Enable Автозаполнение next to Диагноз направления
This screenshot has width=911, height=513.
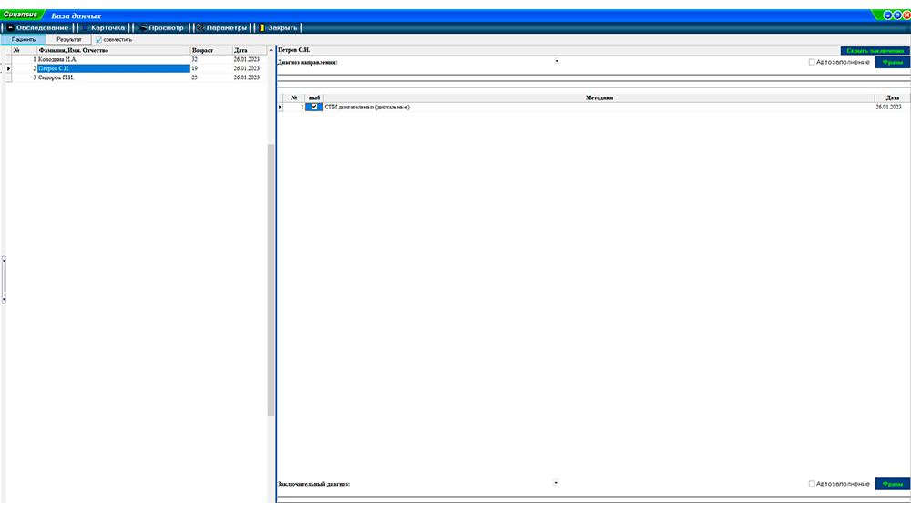(x=812, y=62)
